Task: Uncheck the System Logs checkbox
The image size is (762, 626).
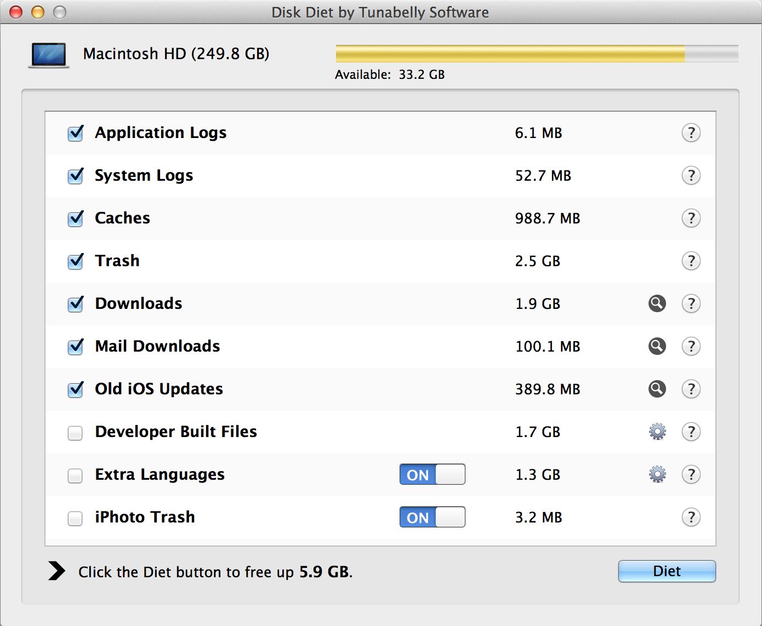Action: (75, 176)
